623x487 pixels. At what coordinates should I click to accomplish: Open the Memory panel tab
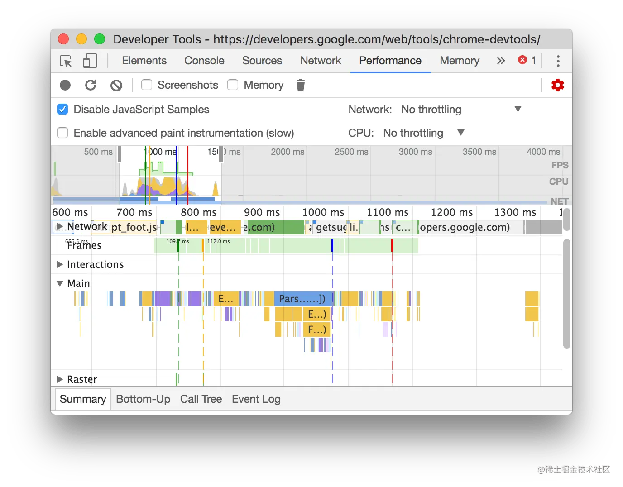click(460, 61)
